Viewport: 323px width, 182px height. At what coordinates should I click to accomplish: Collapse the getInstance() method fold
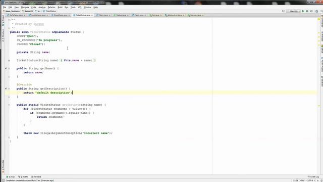click(x=9, y=105)
